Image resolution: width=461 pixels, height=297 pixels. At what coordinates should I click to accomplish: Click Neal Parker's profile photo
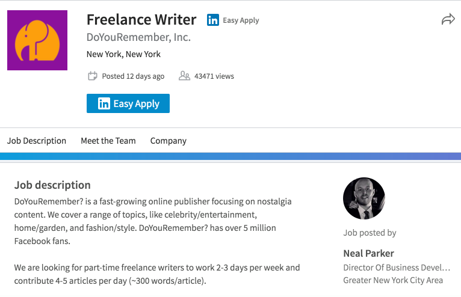[x=364, y=198]
